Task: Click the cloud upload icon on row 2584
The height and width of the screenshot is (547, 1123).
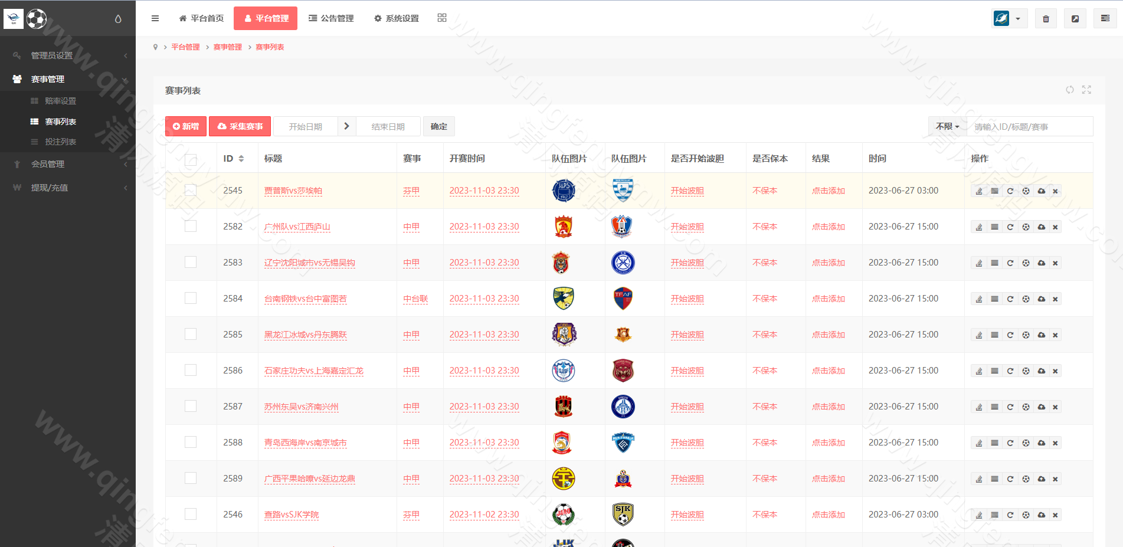Action: pos(1042,299)
